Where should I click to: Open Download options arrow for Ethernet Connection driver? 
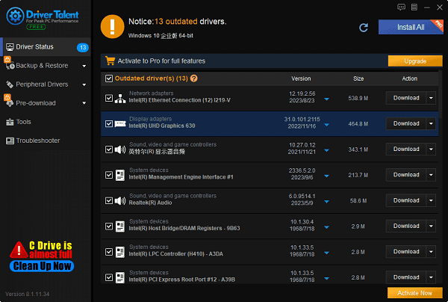point(431,98)
